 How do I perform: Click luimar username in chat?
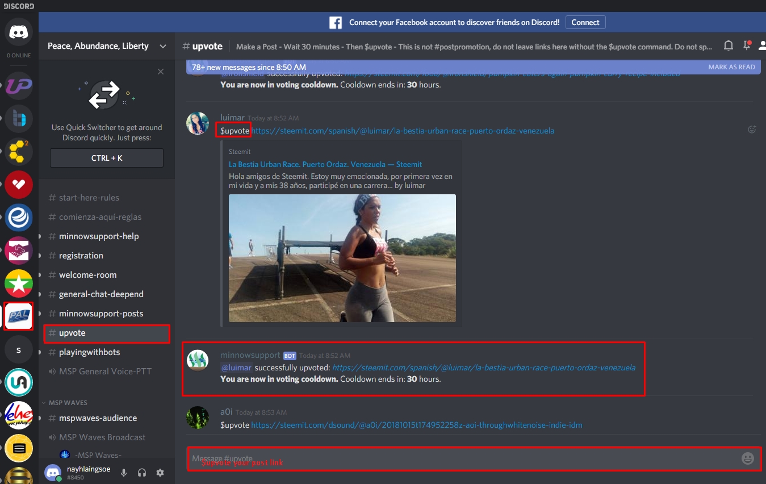pyautogui.click(x=232, y=117)
